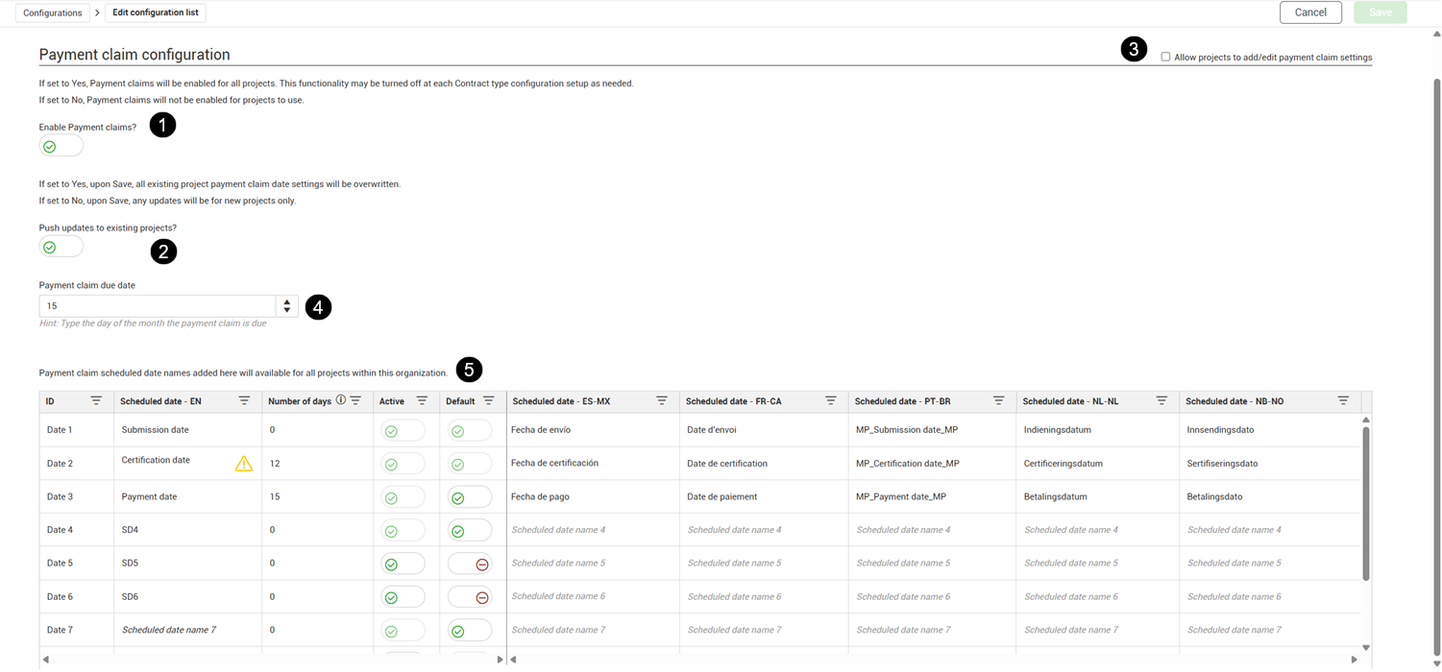Select the Fecha de pago cell
This screenshot has height=672, width=1442.
pos(593,497)
